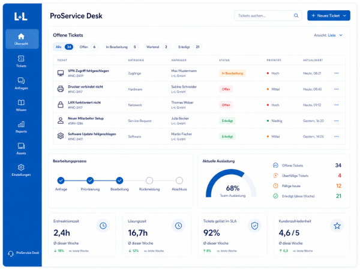Open the Übersicht home icon
The image size is (360, 270).
tap(21, 36)
